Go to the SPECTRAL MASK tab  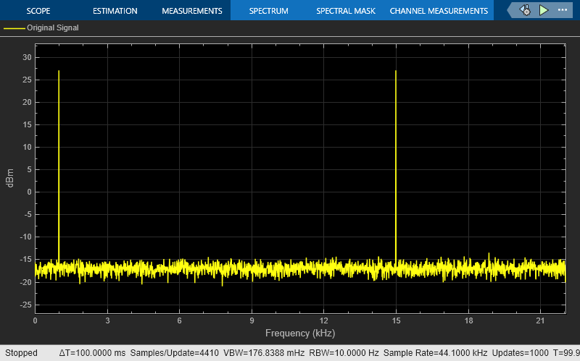pyautogui.click(x=346, y=11)
